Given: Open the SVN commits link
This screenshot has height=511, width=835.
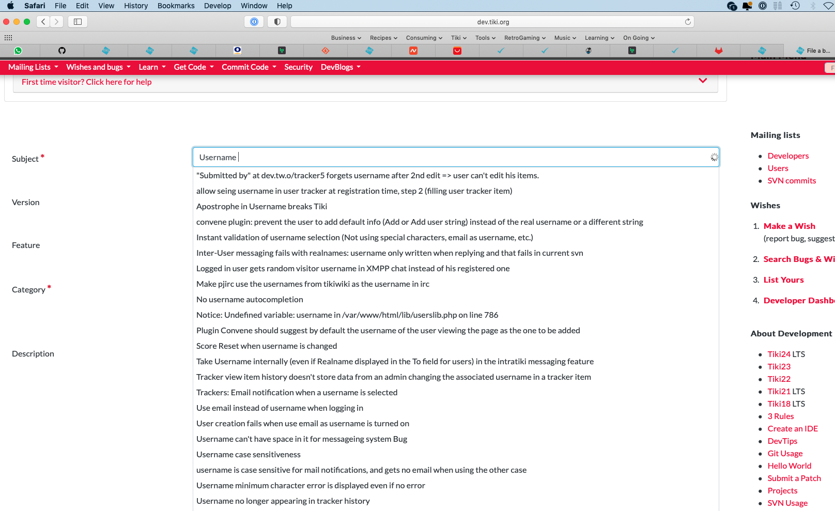Looking at the screenshot, I should click(792, 181).
